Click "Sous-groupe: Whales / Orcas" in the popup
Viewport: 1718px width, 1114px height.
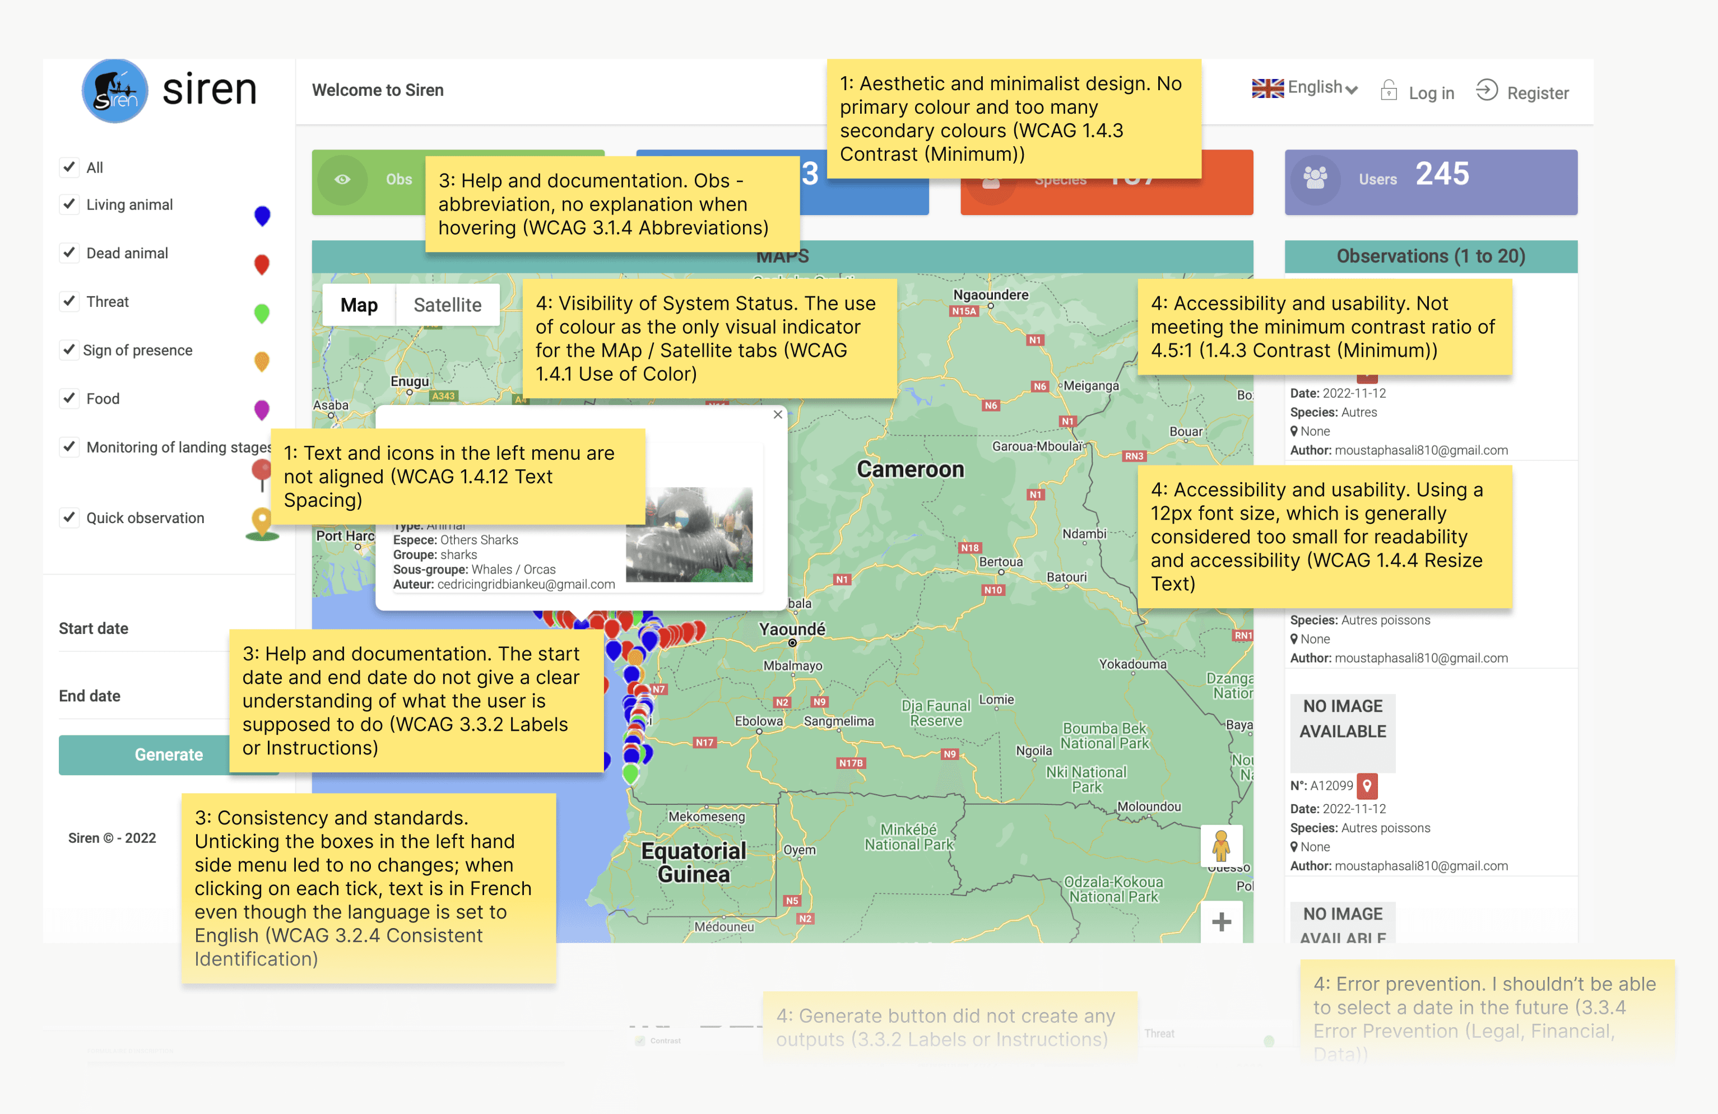click(474, 569)
